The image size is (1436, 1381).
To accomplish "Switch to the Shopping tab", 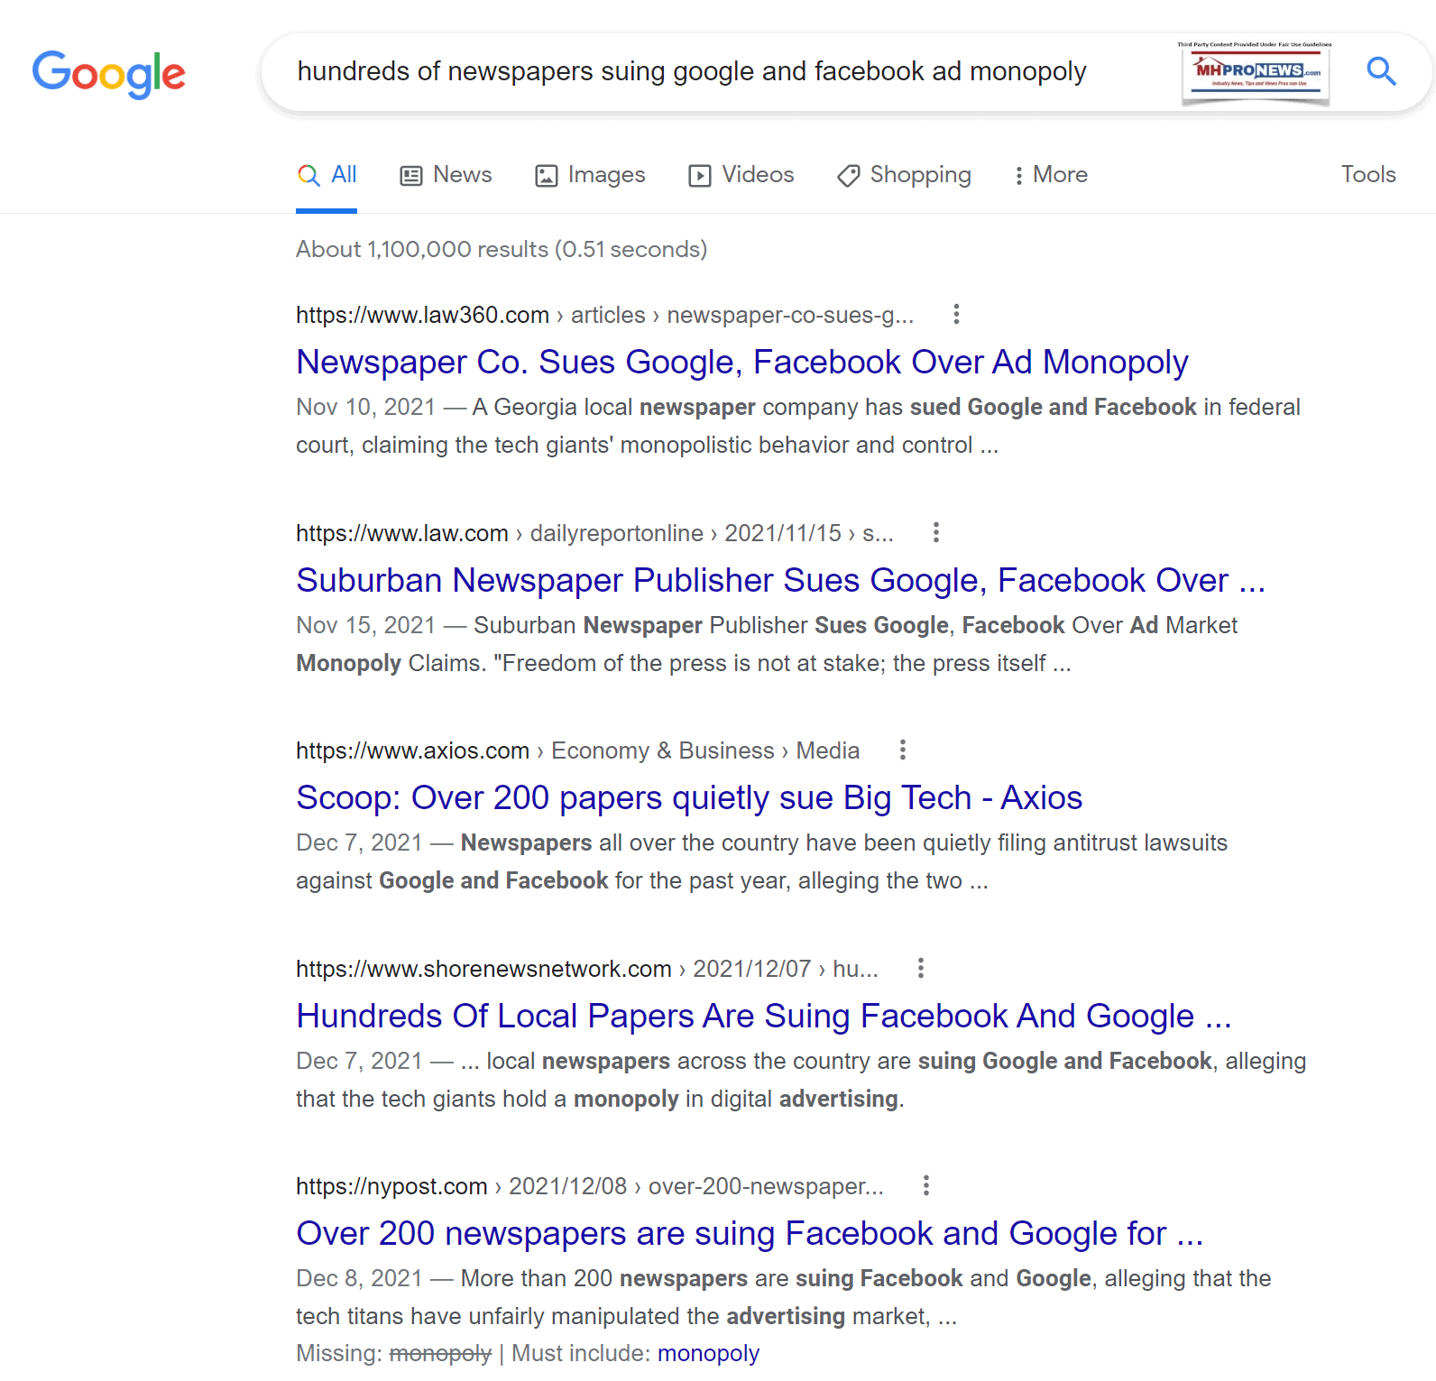I will point(904,175).
